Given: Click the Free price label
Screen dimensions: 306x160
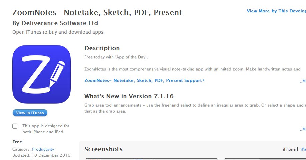Looking at the screenshot, I should (17, 142).
